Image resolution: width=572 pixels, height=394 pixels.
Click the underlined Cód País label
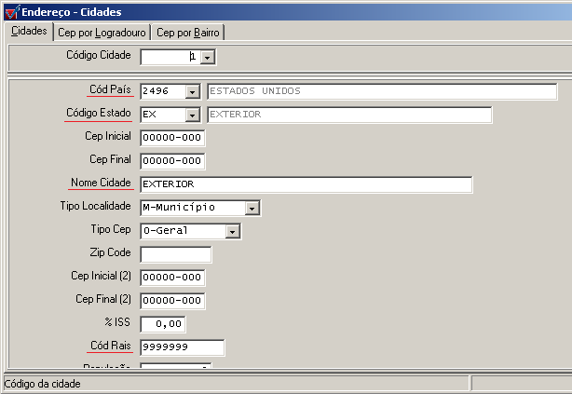[109, 89]
